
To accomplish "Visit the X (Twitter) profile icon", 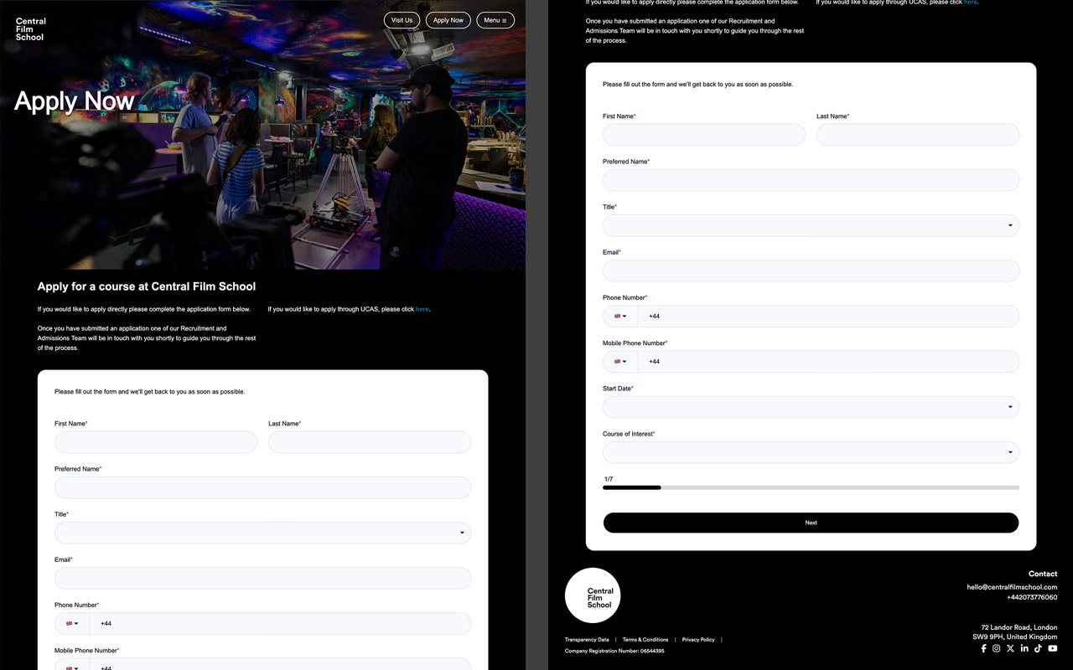I will pos(1010,648).
